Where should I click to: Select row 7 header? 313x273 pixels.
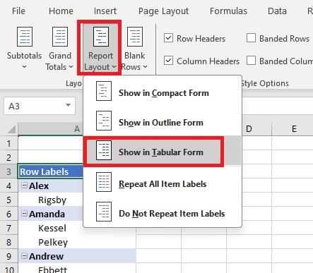8,228
